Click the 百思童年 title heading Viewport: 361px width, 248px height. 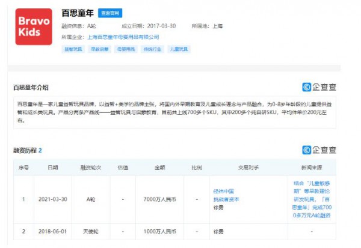point(78,13)
